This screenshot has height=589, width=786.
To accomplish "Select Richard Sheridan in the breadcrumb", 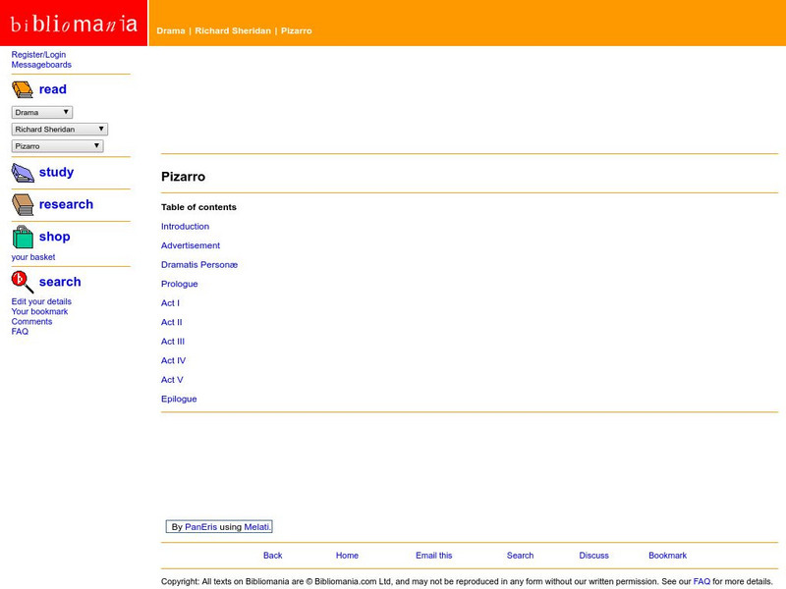I will 232,31.
